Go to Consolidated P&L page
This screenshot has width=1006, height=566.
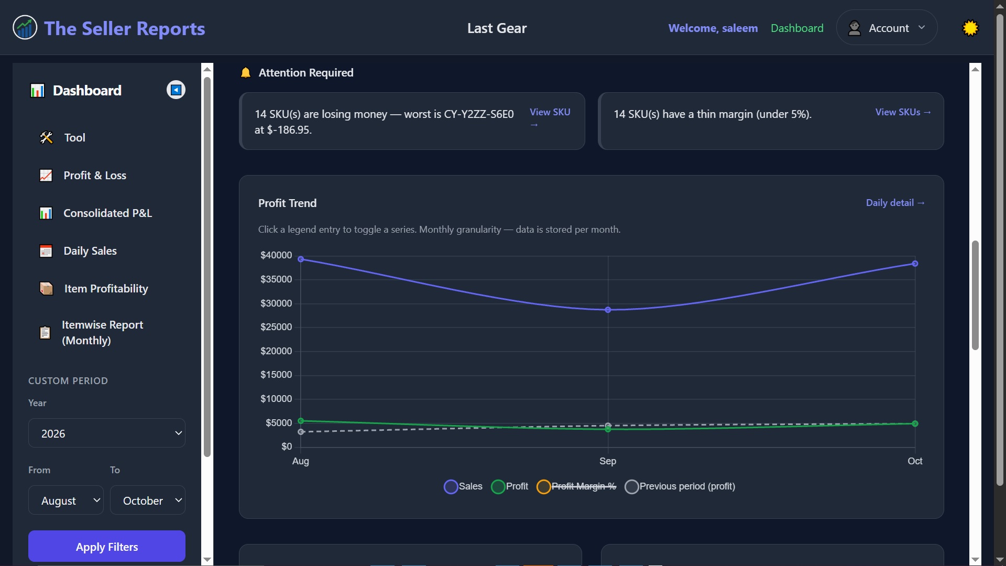(x=107, y=213)
